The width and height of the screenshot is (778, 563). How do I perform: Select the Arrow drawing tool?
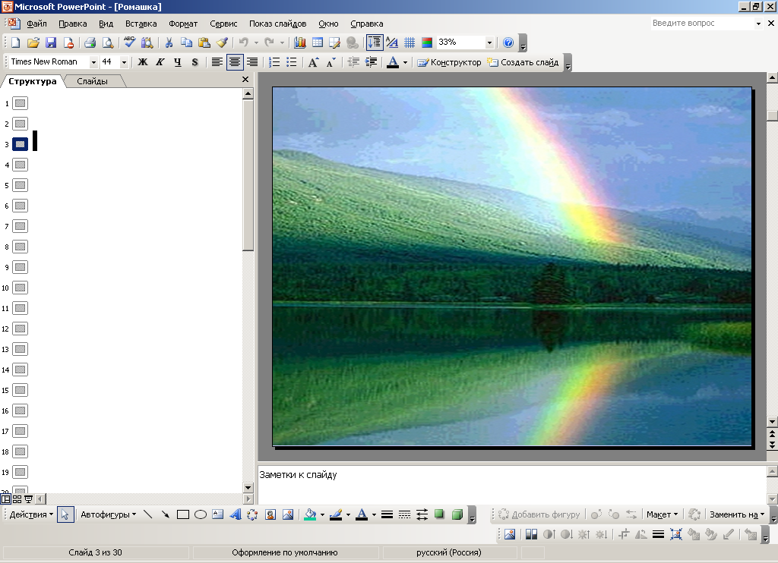click(x=165, y=514)
